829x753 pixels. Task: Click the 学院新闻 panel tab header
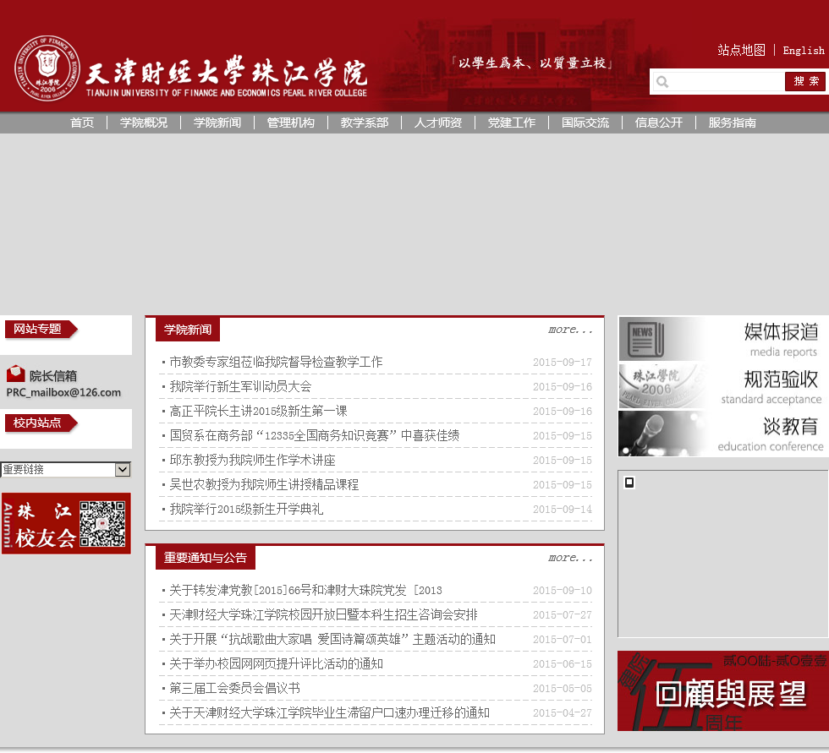coord(188,330)
